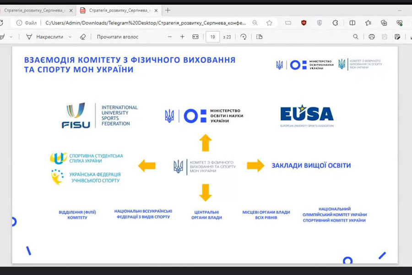
Task: Click the EUSA logo on the slide
Action: tap(307, 115)
